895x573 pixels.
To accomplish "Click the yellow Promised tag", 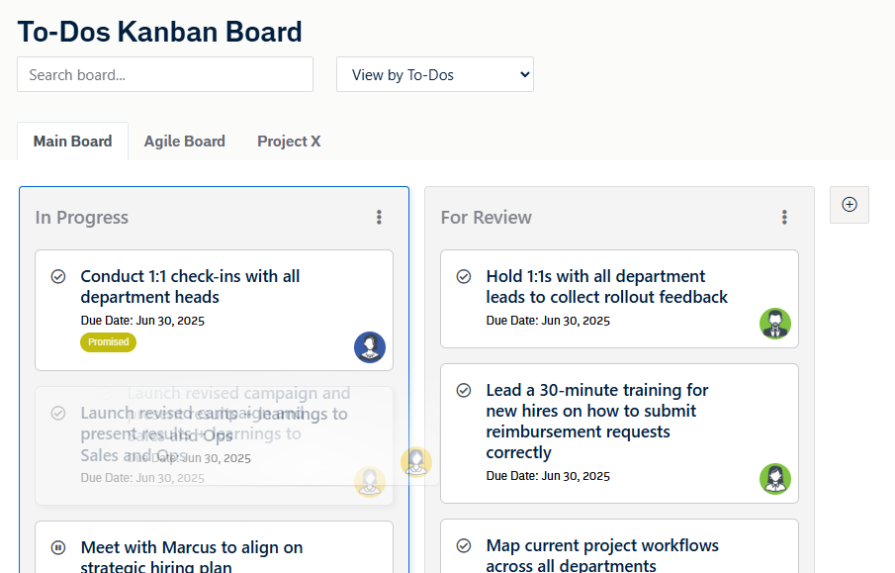I will tap(108, 342).
